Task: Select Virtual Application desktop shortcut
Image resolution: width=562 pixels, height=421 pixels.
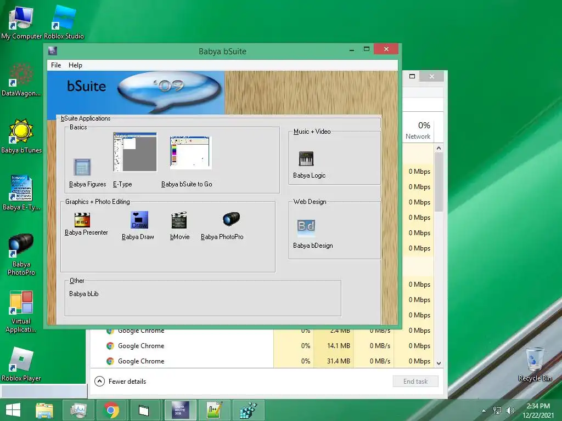Action: pos(21,311)
